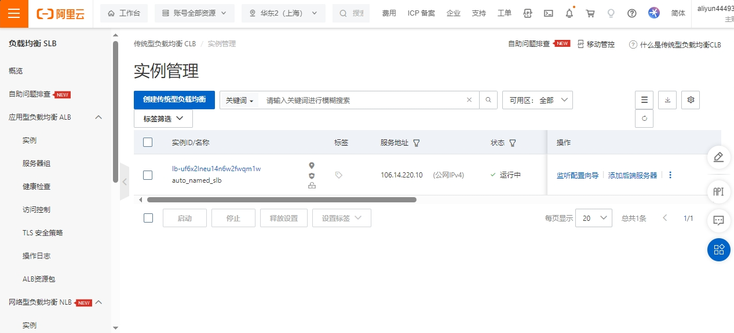The width and height of the screenshot is (734, 333).
Task: Click the refresh instance list icon
Action: pyautogui.click(x=644, y=119)
